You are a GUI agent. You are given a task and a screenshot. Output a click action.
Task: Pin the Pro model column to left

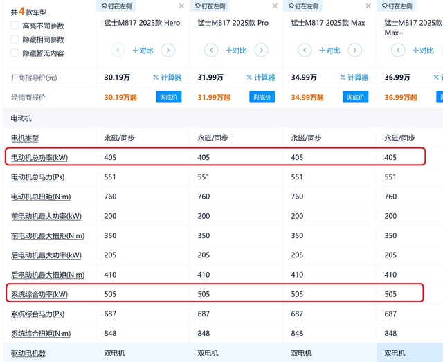[x=210, y=6]
